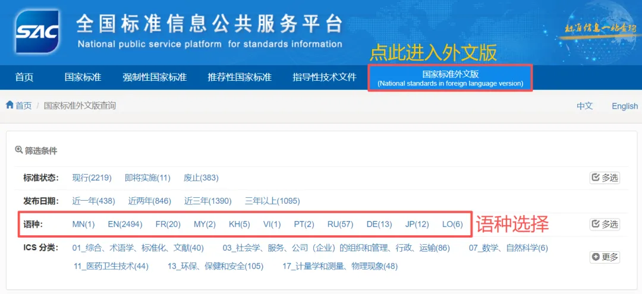Select language MY(2)
The image size is (642, 294).
click(x=204, y=224)
